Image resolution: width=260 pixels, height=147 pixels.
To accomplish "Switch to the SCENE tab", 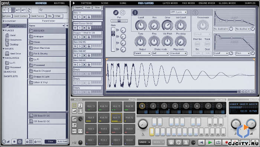I will click(x=105, y=3).
